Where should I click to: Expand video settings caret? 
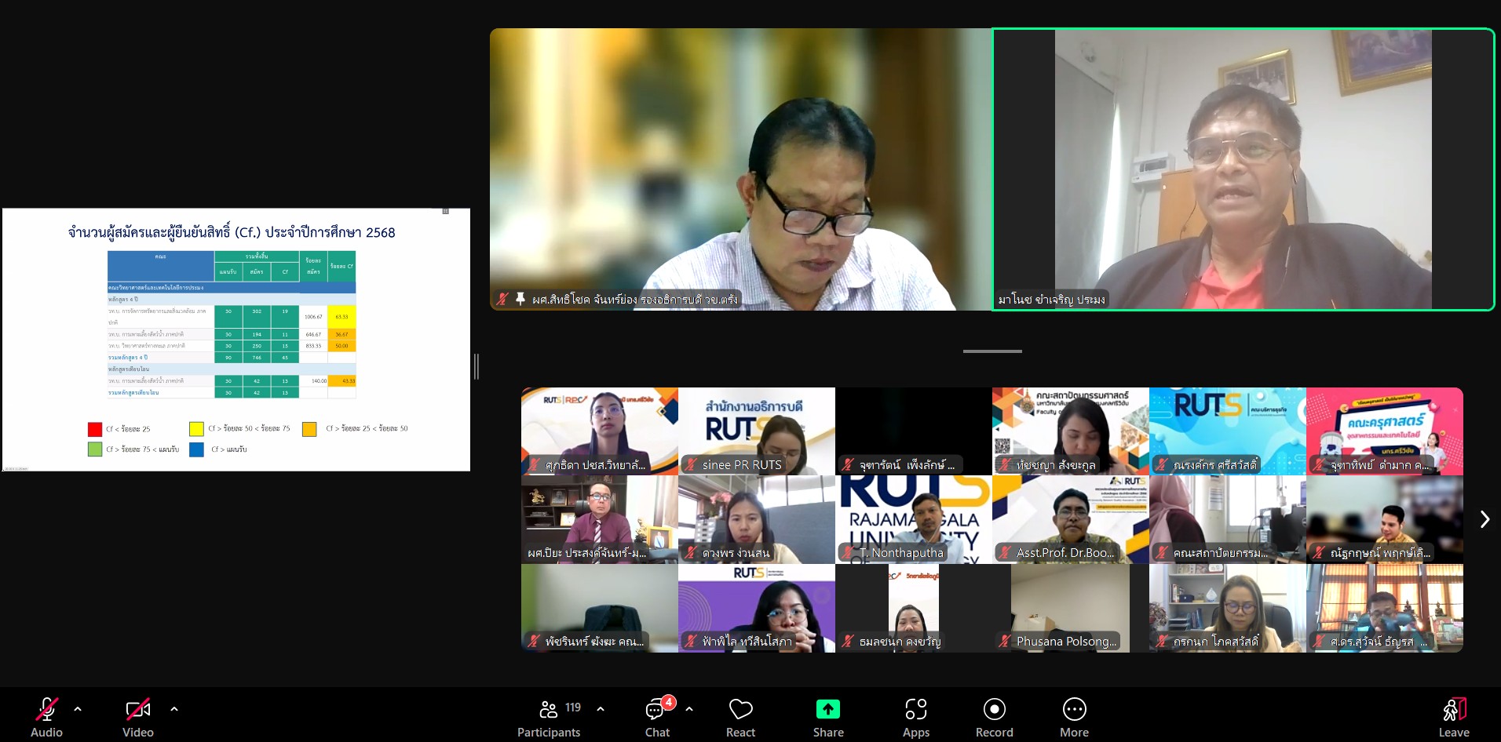point(174,709)
